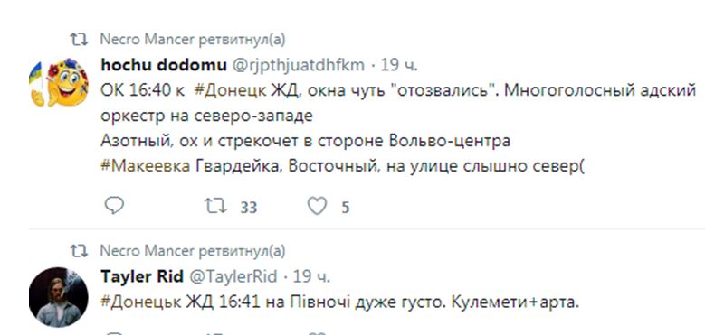Open the Tayler Rid display name
Viewport: 705px width, 335px height.
click(142, 276)
